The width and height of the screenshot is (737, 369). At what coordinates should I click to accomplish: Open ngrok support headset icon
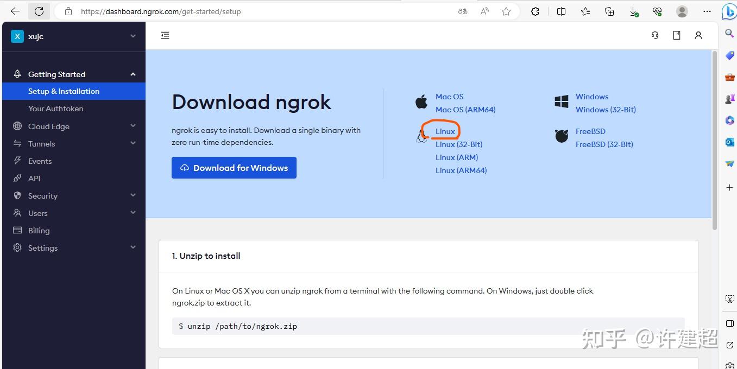pyautogui.click(x=655, y=35)
